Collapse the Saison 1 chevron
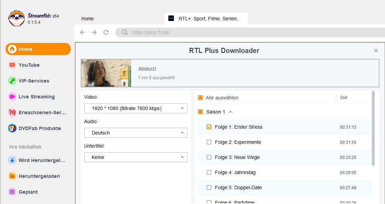Screen dimensions: 385x204 point(231,112)
